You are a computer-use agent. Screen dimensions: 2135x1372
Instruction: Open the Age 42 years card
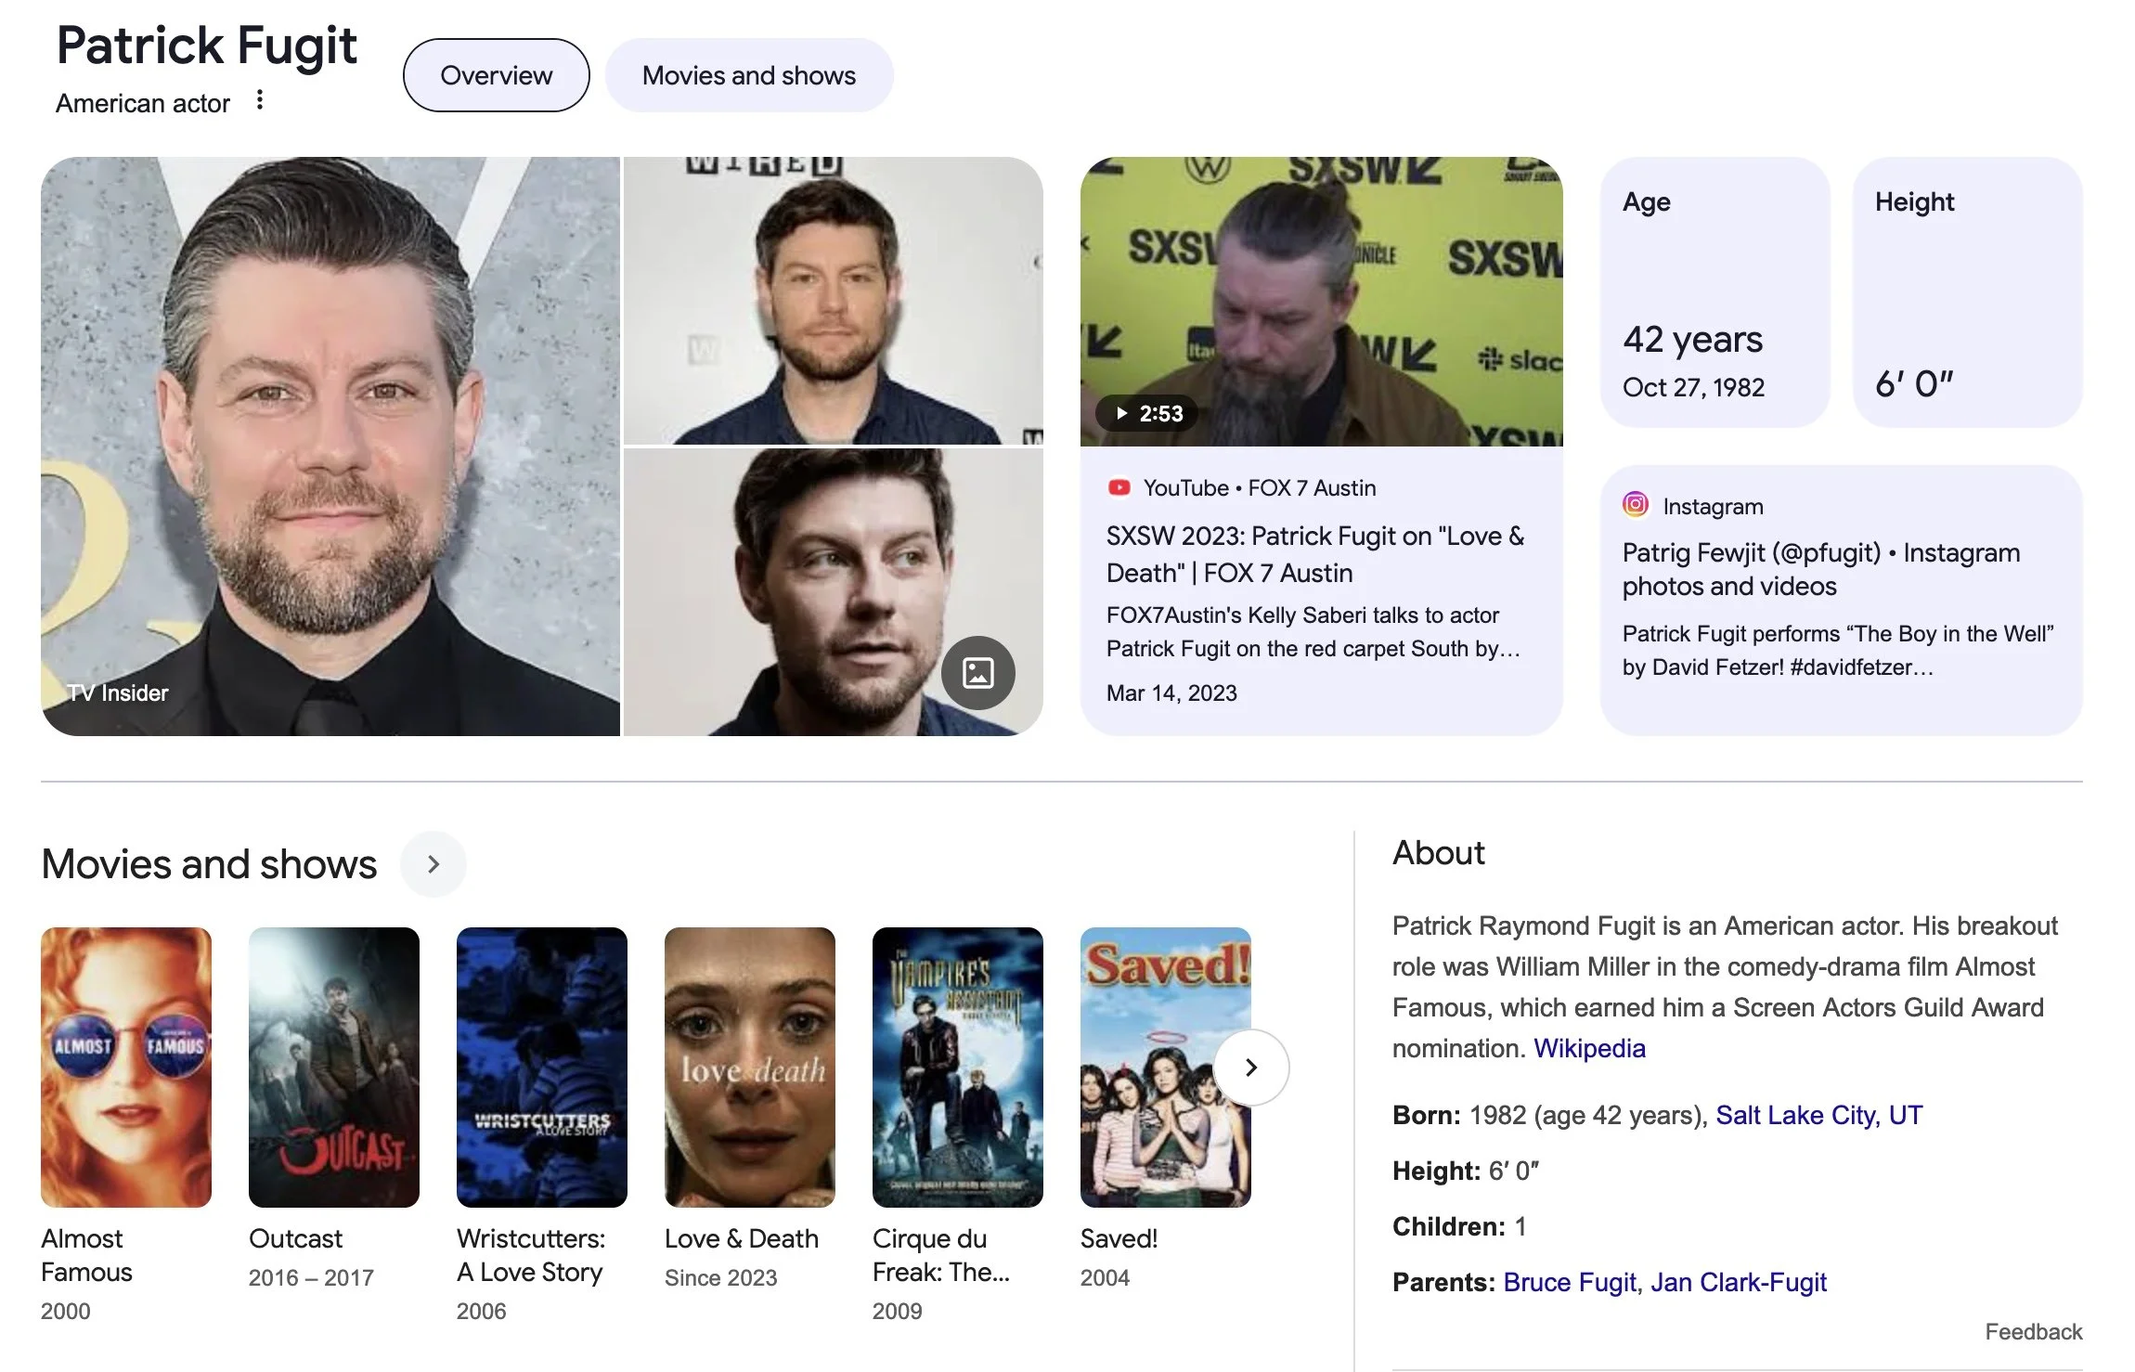point(1714,292)
